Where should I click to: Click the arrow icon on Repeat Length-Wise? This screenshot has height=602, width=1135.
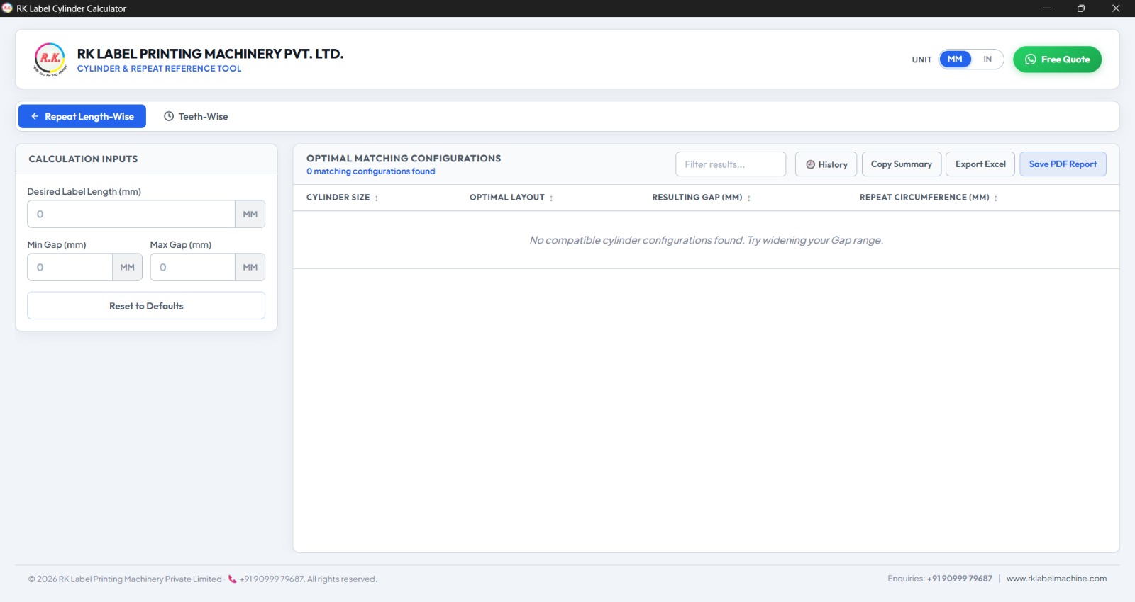pyautogui.click(x=35, y=116)
